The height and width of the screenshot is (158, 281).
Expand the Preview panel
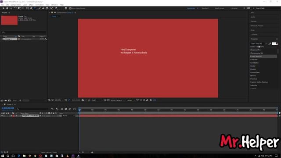point(253,22)
